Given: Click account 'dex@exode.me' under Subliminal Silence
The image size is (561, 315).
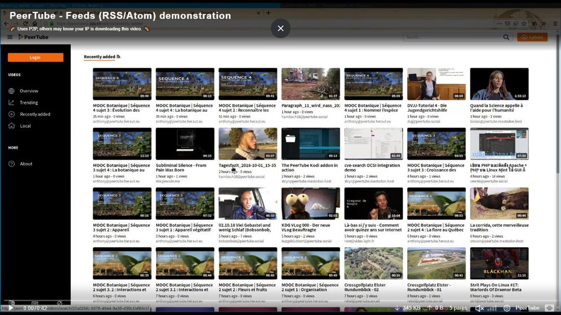Looking at the screenshot, I should [x=169, y=181].
